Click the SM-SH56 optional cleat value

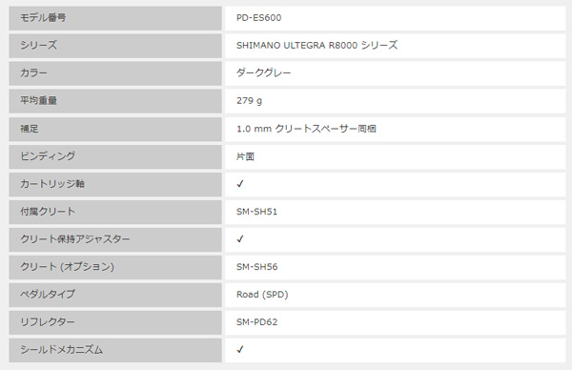[x=256, y=267]
